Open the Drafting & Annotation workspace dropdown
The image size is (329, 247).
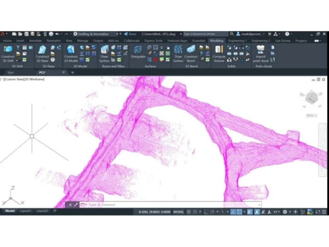click(x=97, y=34)
